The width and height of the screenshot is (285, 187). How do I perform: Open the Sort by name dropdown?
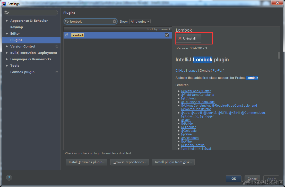click(159, 29)
